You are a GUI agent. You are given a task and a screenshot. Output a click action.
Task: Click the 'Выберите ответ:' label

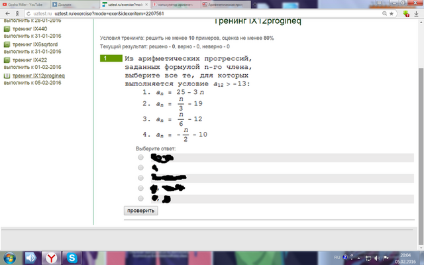click(156, 148)
